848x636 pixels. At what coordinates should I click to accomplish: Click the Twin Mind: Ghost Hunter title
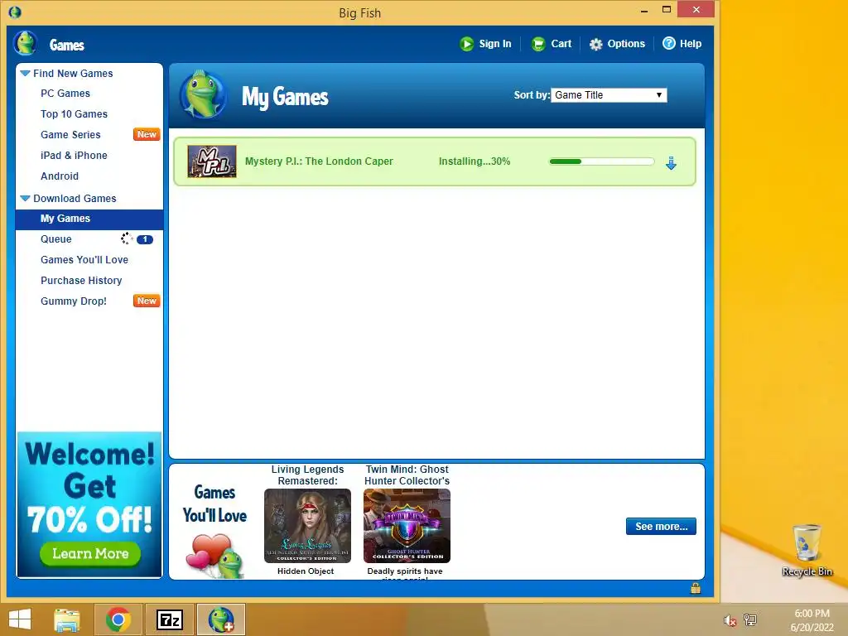pos(407,475)
